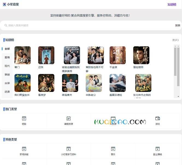
Task: Open the 离职后他高不可攀 poster
Action: [x=96, y=55]
